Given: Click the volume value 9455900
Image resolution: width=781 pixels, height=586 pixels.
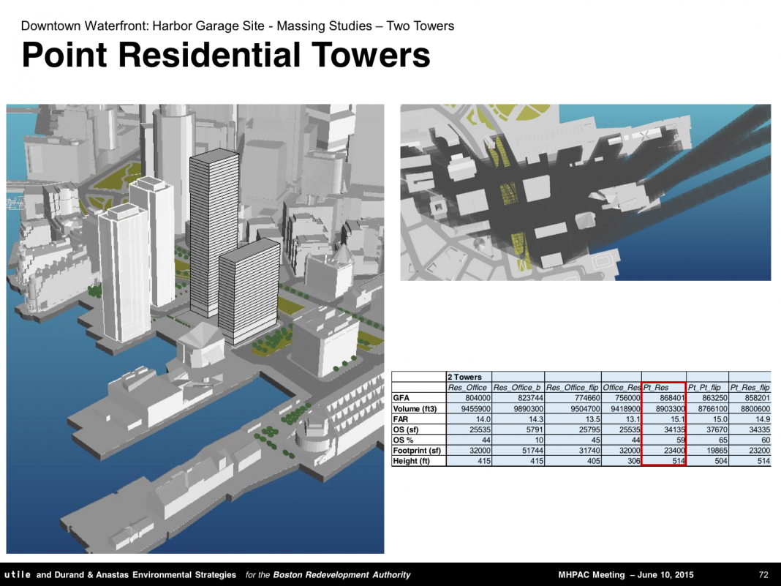Looking at the screenshot, I should click(x=475, y=409).
